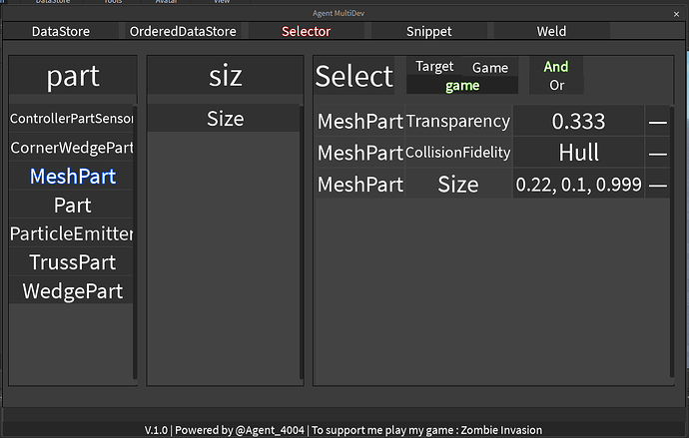Choose the Size property result

point(225,119)
